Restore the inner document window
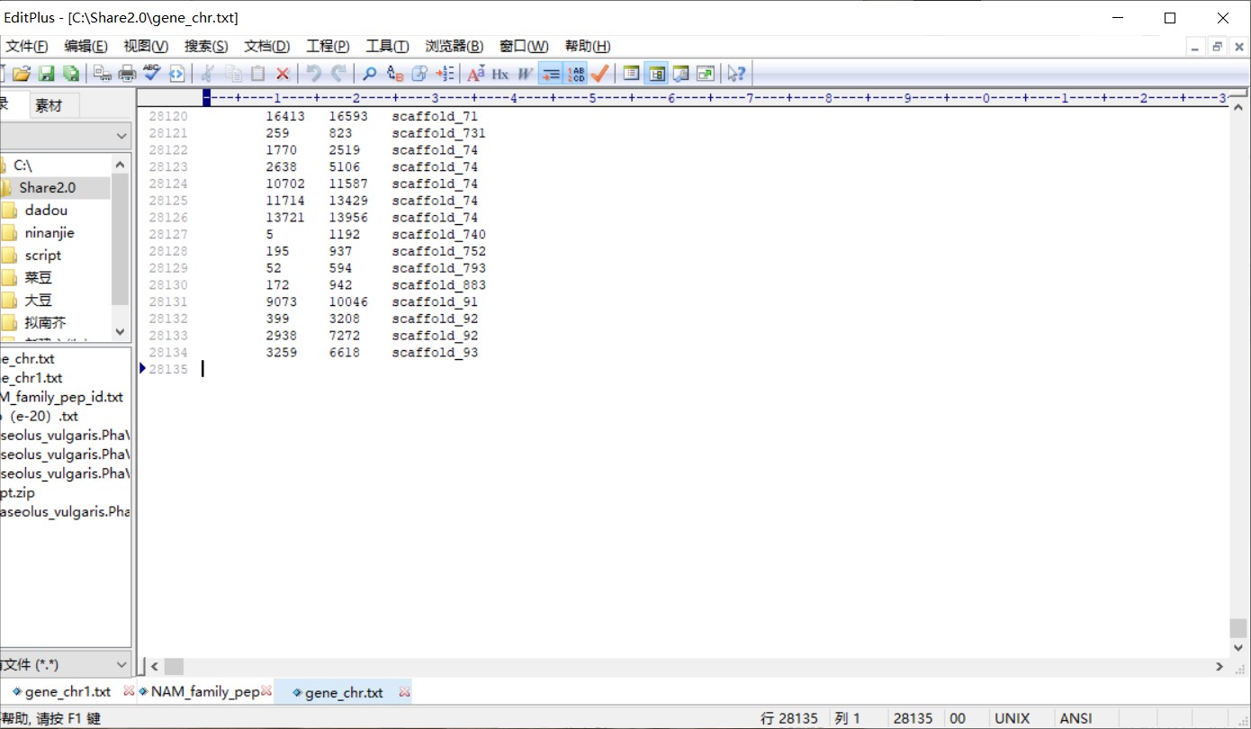Viewport: 1251px width, 729px height. pos(1217,47)
